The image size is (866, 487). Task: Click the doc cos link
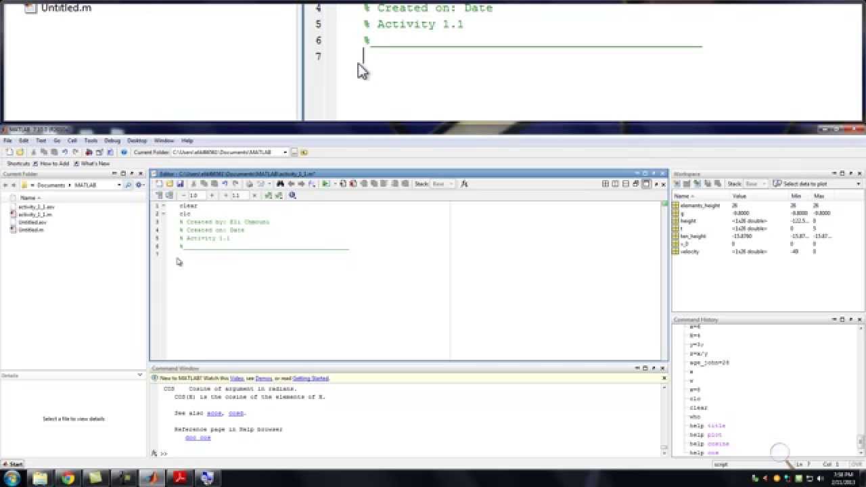pos(198,438)
